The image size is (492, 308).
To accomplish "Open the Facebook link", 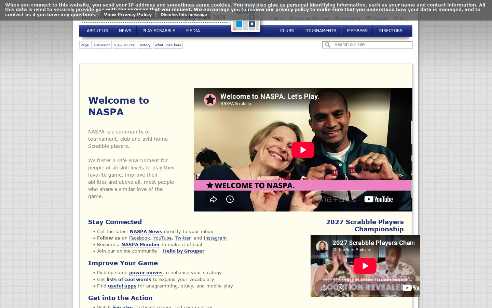I will [x=139, y=238].
